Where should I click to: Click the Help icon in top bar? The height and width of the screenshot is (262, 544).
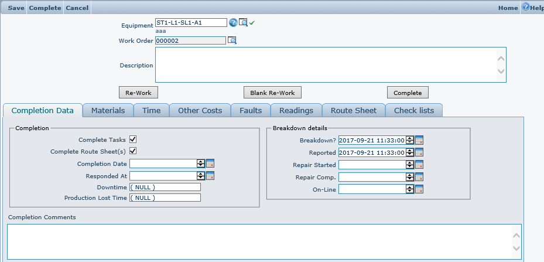[x=525, y=8]
